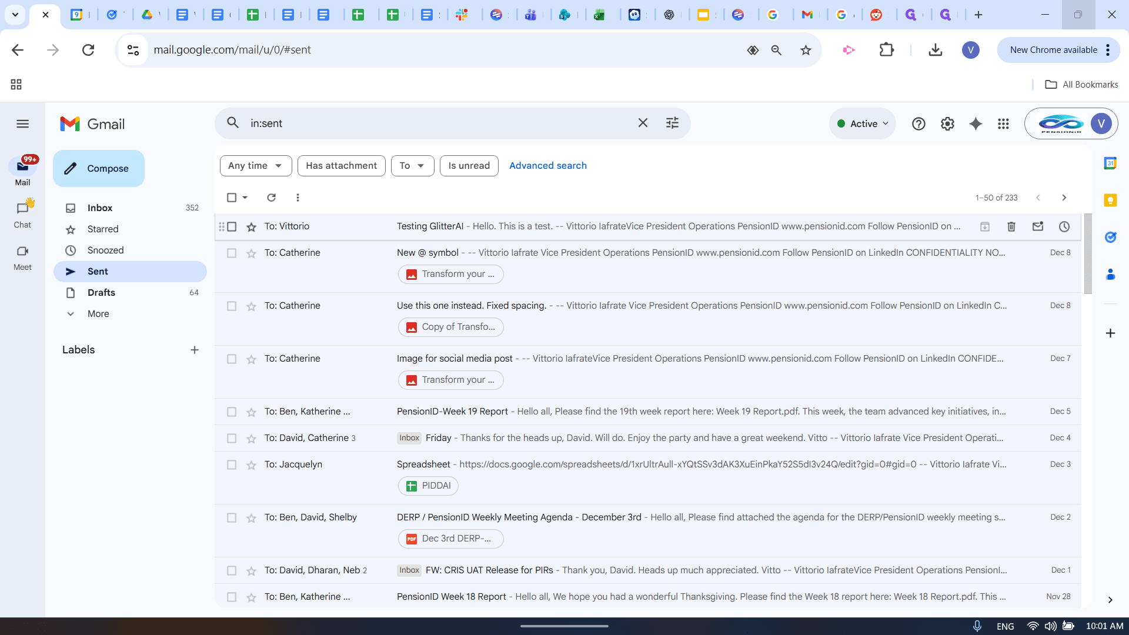1129x635 pixels.
Task: Refresh the sent mail list
Action: pos(271,198)
